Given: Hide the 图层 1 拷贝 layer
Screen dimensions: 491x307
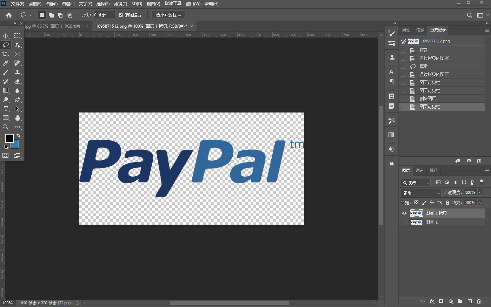Looking at the screenshot, I should tap(404, 213).
